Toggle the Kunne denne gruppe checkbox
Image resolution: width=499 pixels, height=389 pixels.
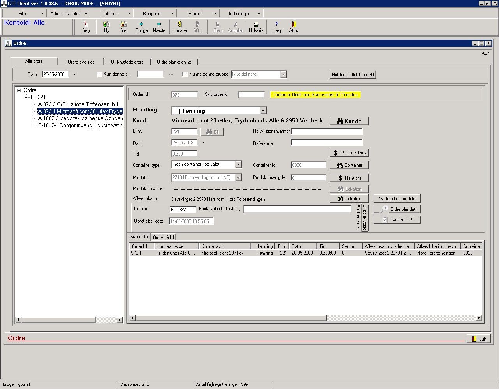tap(185, 74)
